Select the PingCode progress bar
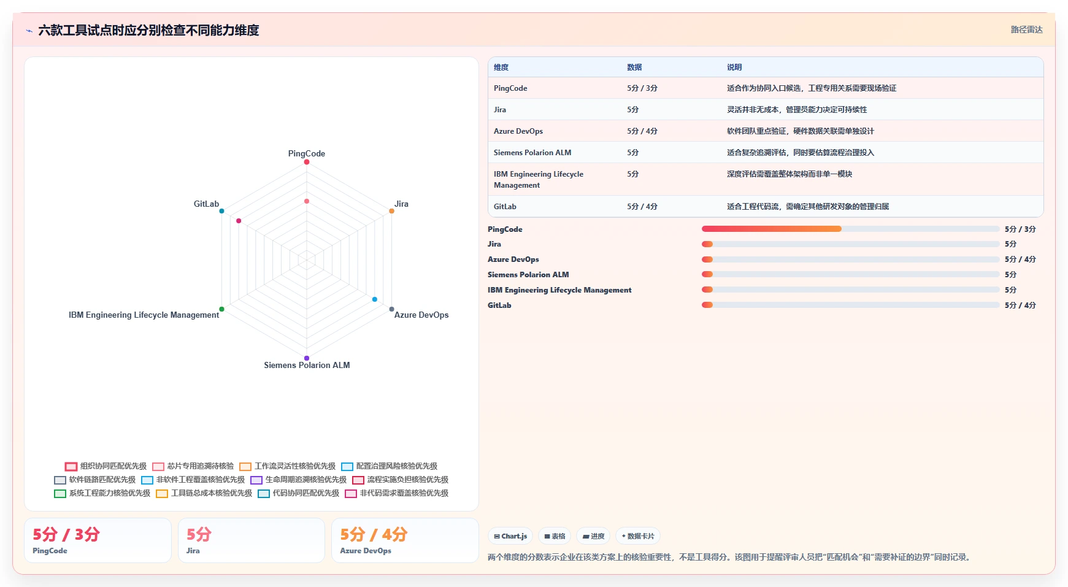The image size is (1068, 587). (850, 229)
